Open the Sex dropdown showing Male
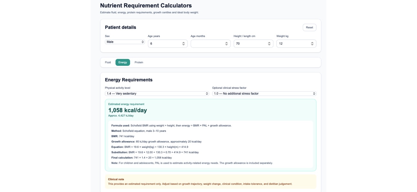This screenshot has width=417, height=192. [125, 42]
